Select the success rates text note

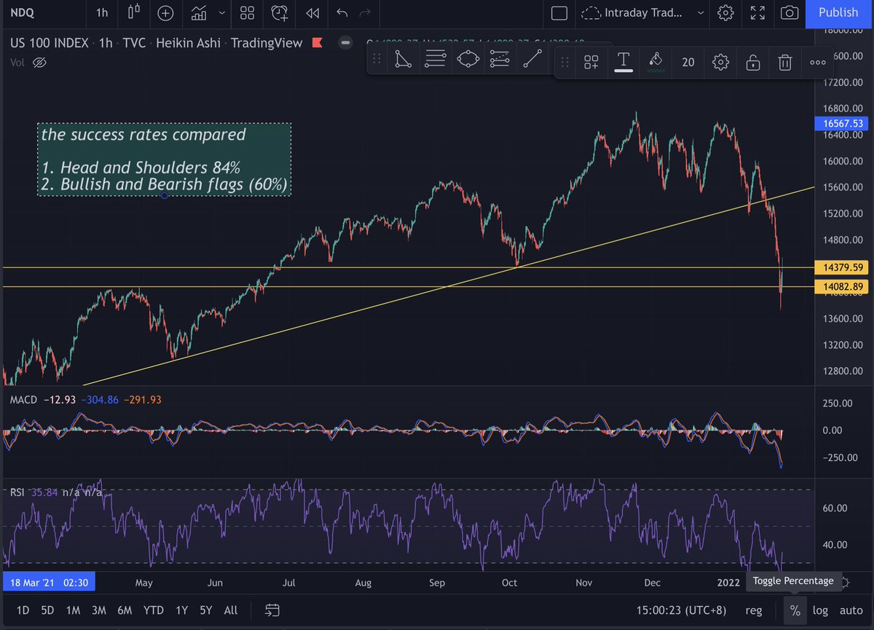click(165, 160)
